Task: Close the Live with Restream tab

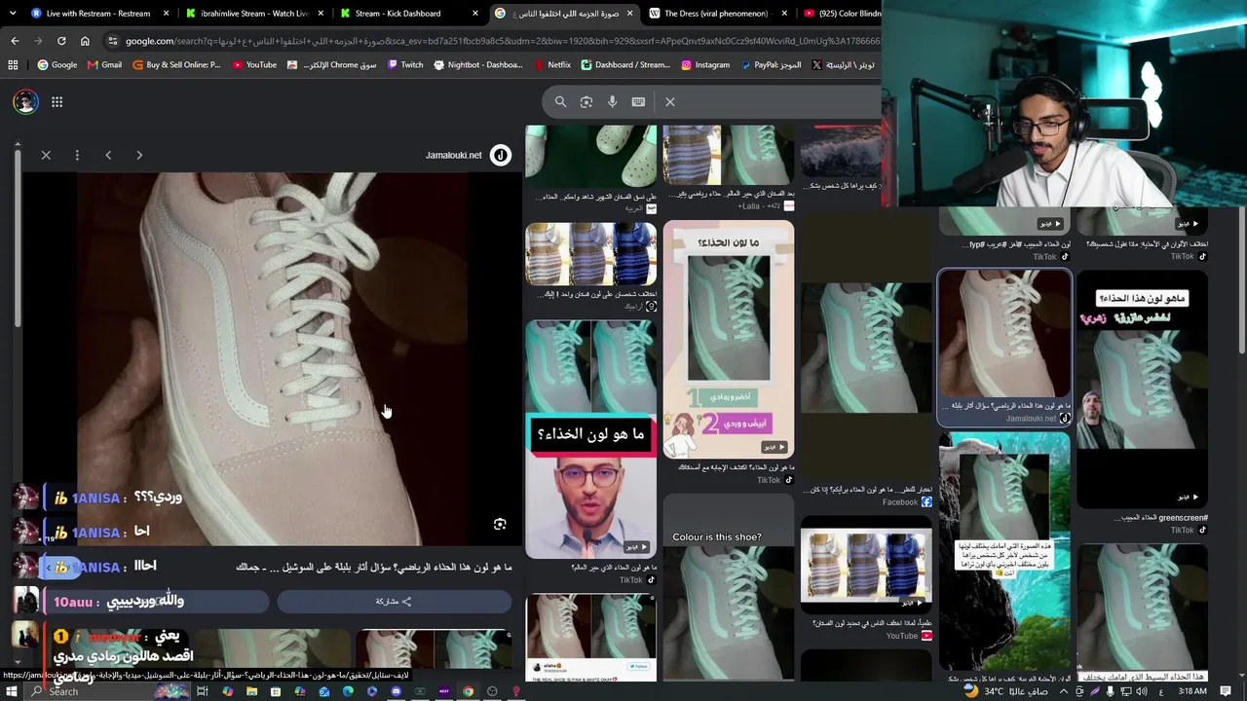Action: 167,14
